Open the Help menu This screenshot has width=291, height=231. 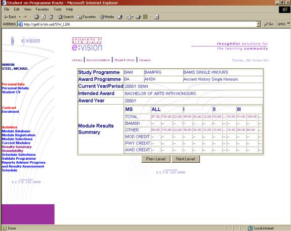[x=69, y=9]
